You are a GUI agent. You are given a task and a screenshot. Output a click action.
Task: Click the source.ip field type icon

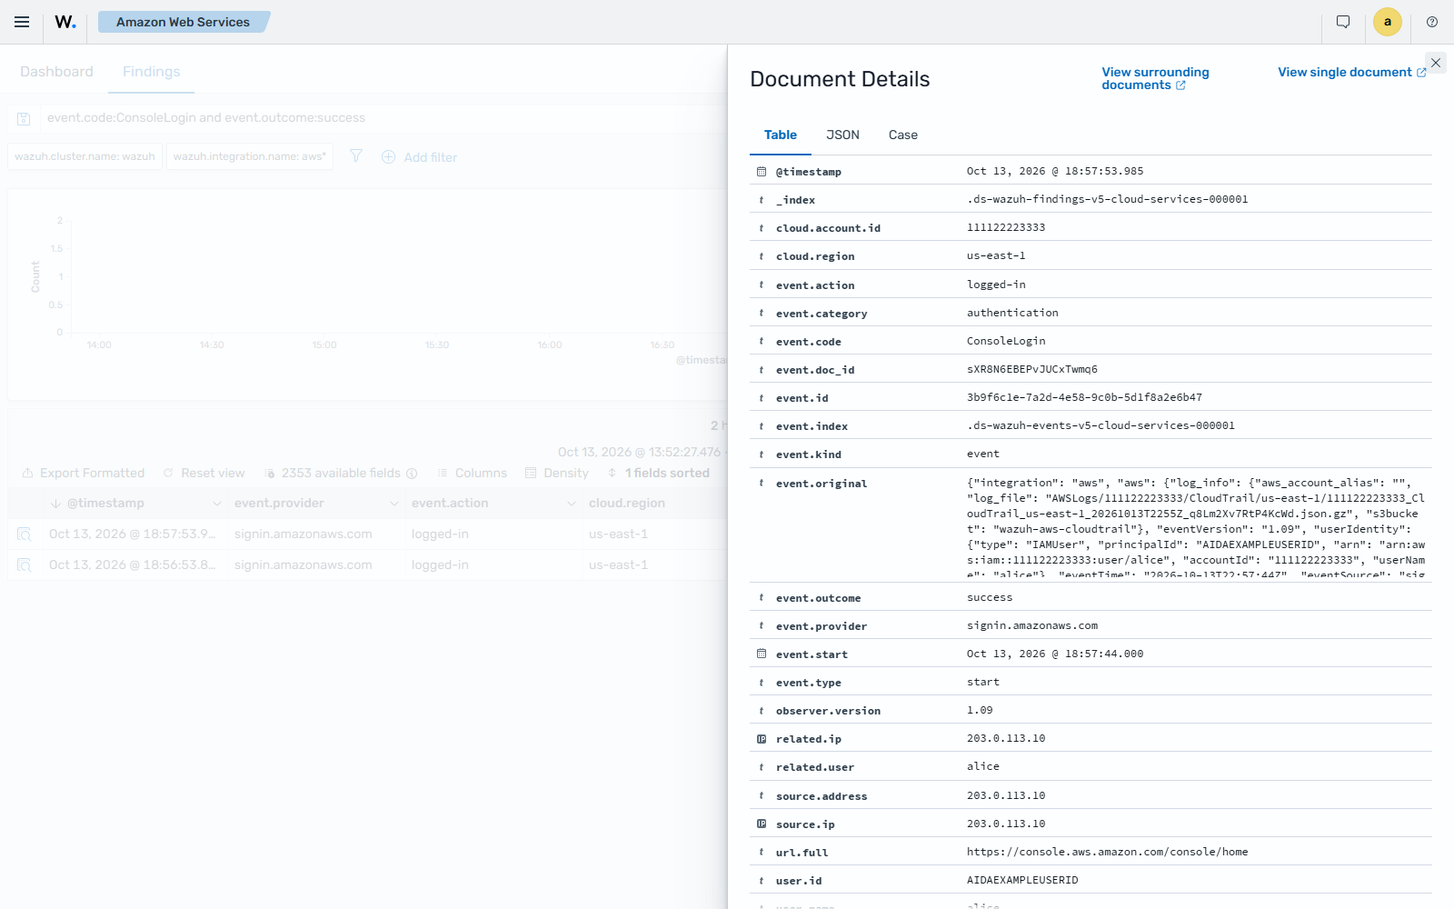(x=762, y=824)
